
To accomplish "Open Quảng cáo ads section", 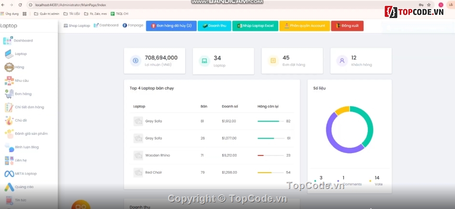I will tap(19, 187).
